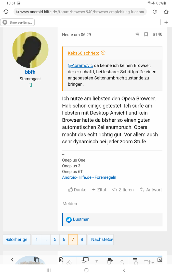Go to the browser home icon
Screen dimensions: 172x276
point(166,12)
